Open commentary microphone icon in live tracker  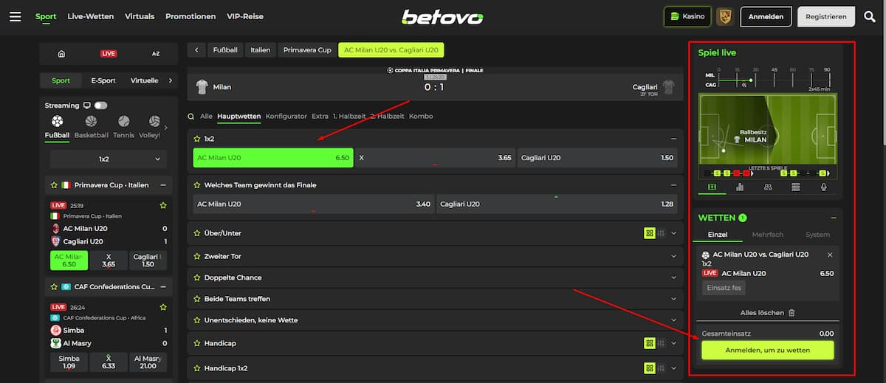(x=823, y=187)
